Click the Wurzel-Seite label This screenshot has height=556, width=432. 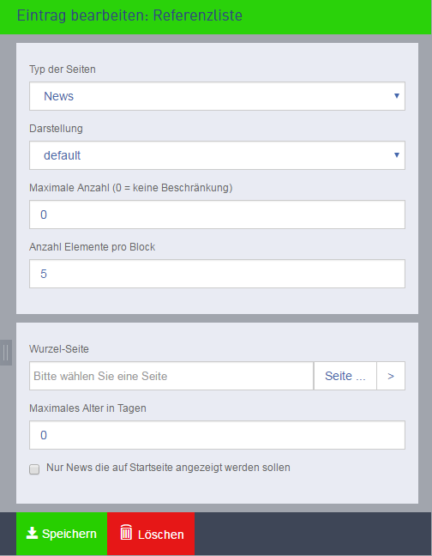[x=59, y=349]
